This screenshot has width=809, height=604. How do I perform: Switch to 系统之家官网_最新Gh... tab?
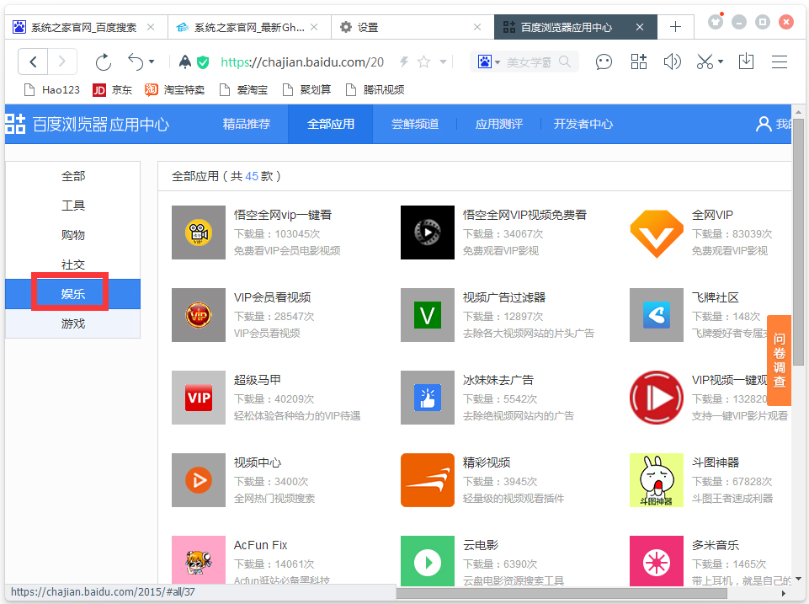coord(248,27)
